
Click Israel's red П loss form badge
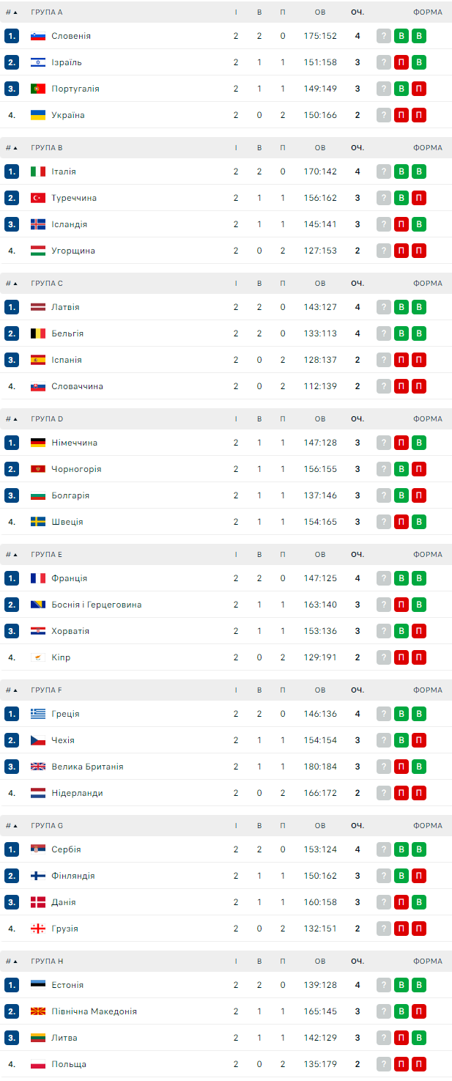(401, 62)
